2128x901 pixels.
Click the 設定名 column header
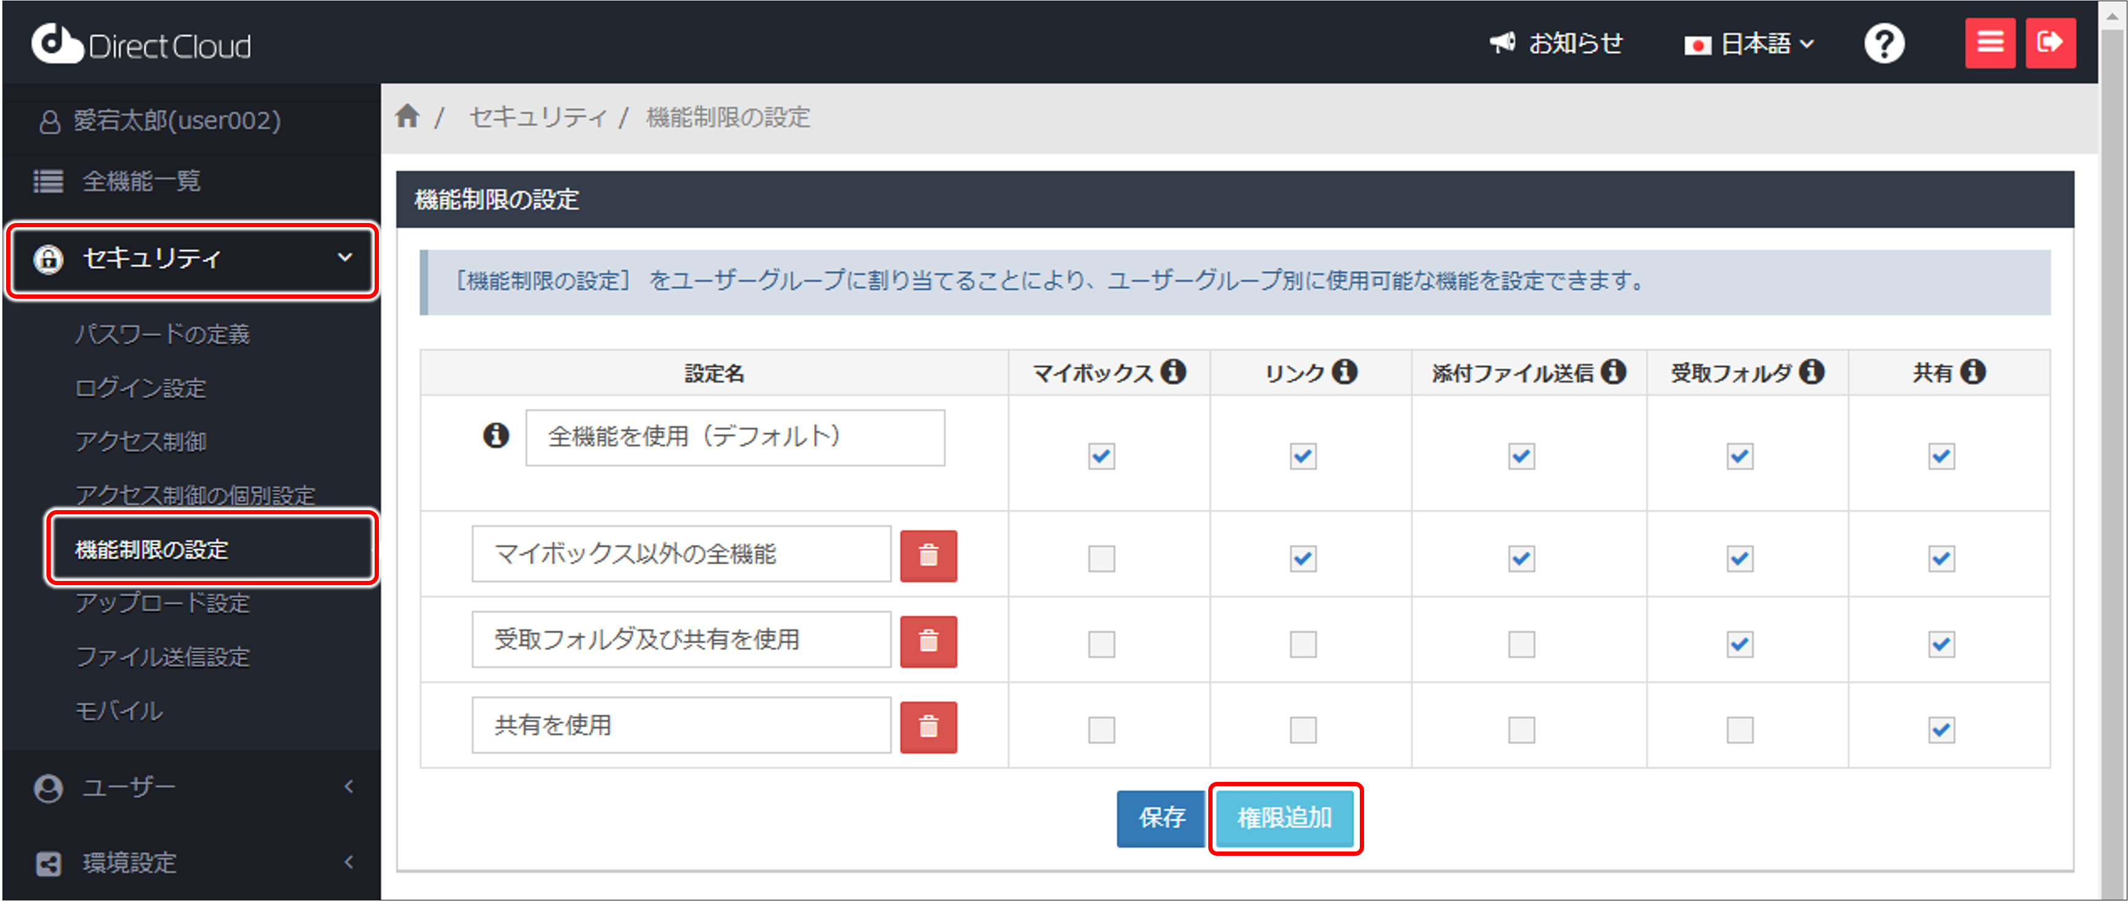point(714,373)
